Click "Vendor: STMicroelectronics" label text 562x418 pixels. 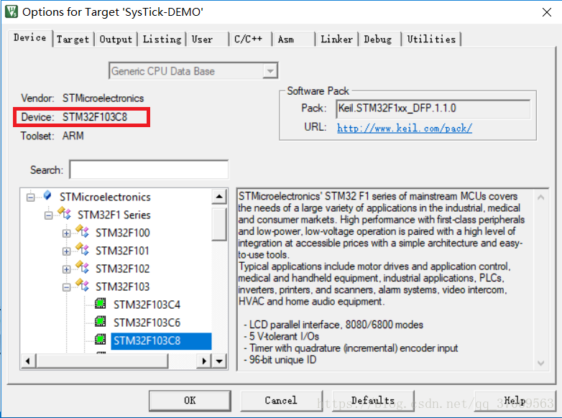pos(82,98)
